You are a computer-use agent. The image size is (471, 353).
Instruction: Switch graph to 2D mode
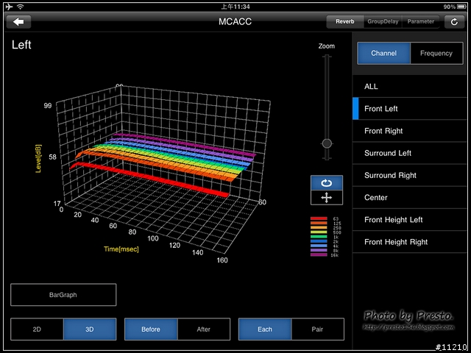(x=37, y=329)
